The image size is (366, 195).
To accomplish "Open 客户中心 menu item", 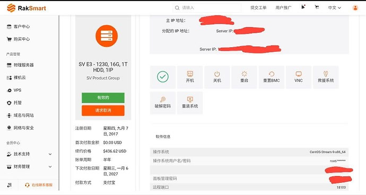I will (22, 26).
